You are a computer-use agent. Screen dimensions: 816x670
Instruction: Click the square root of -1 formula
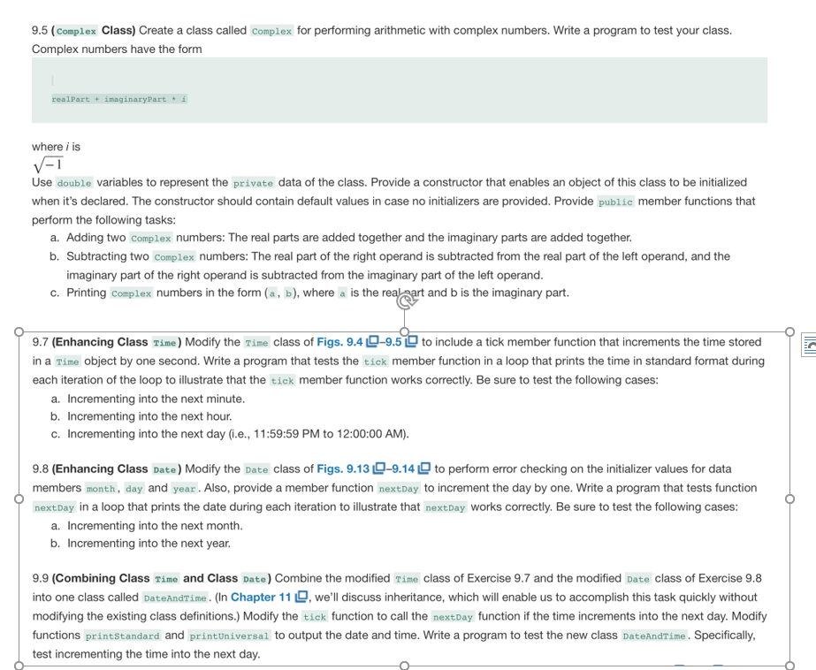[48, 164]
